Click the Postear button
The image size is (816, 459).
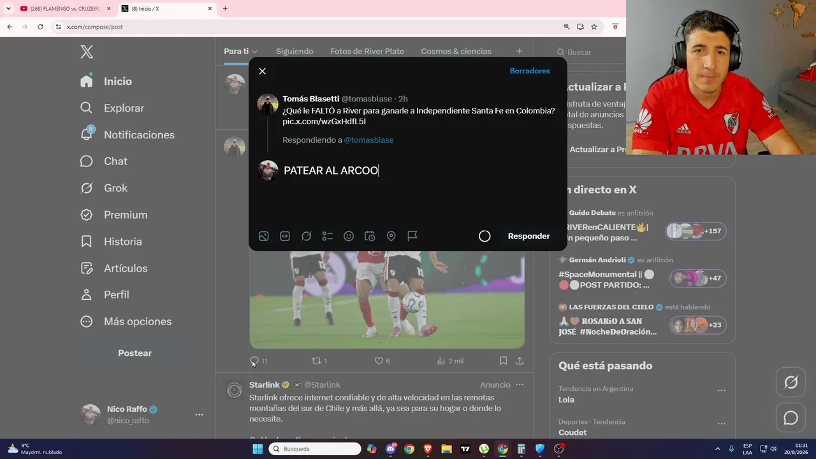(135, 353)
